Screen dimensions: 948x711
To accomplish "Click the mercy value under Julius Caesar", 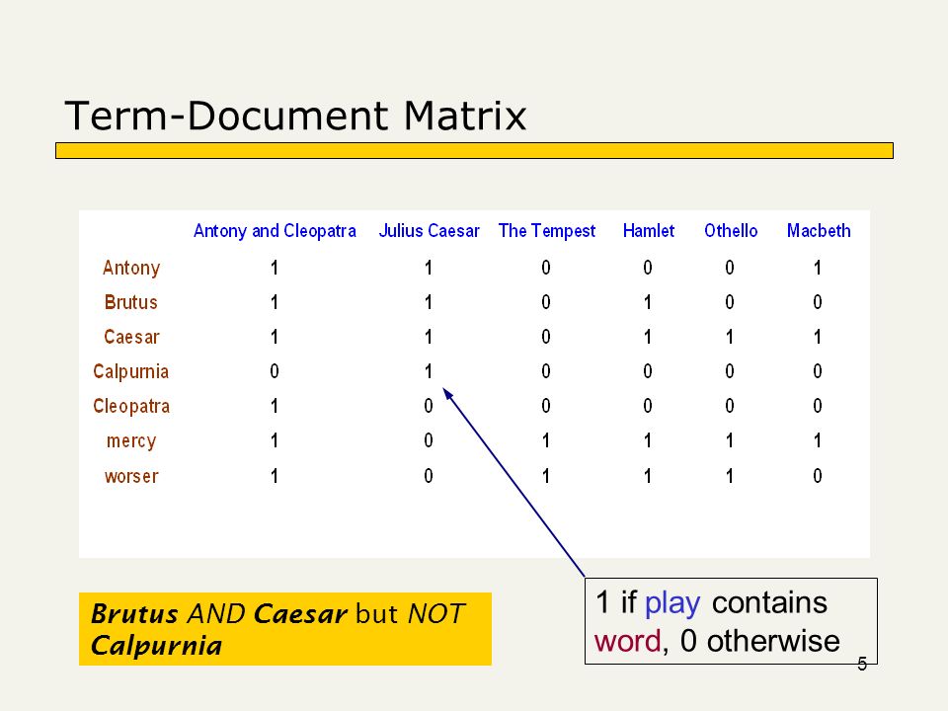I will [x=428, y=440].
